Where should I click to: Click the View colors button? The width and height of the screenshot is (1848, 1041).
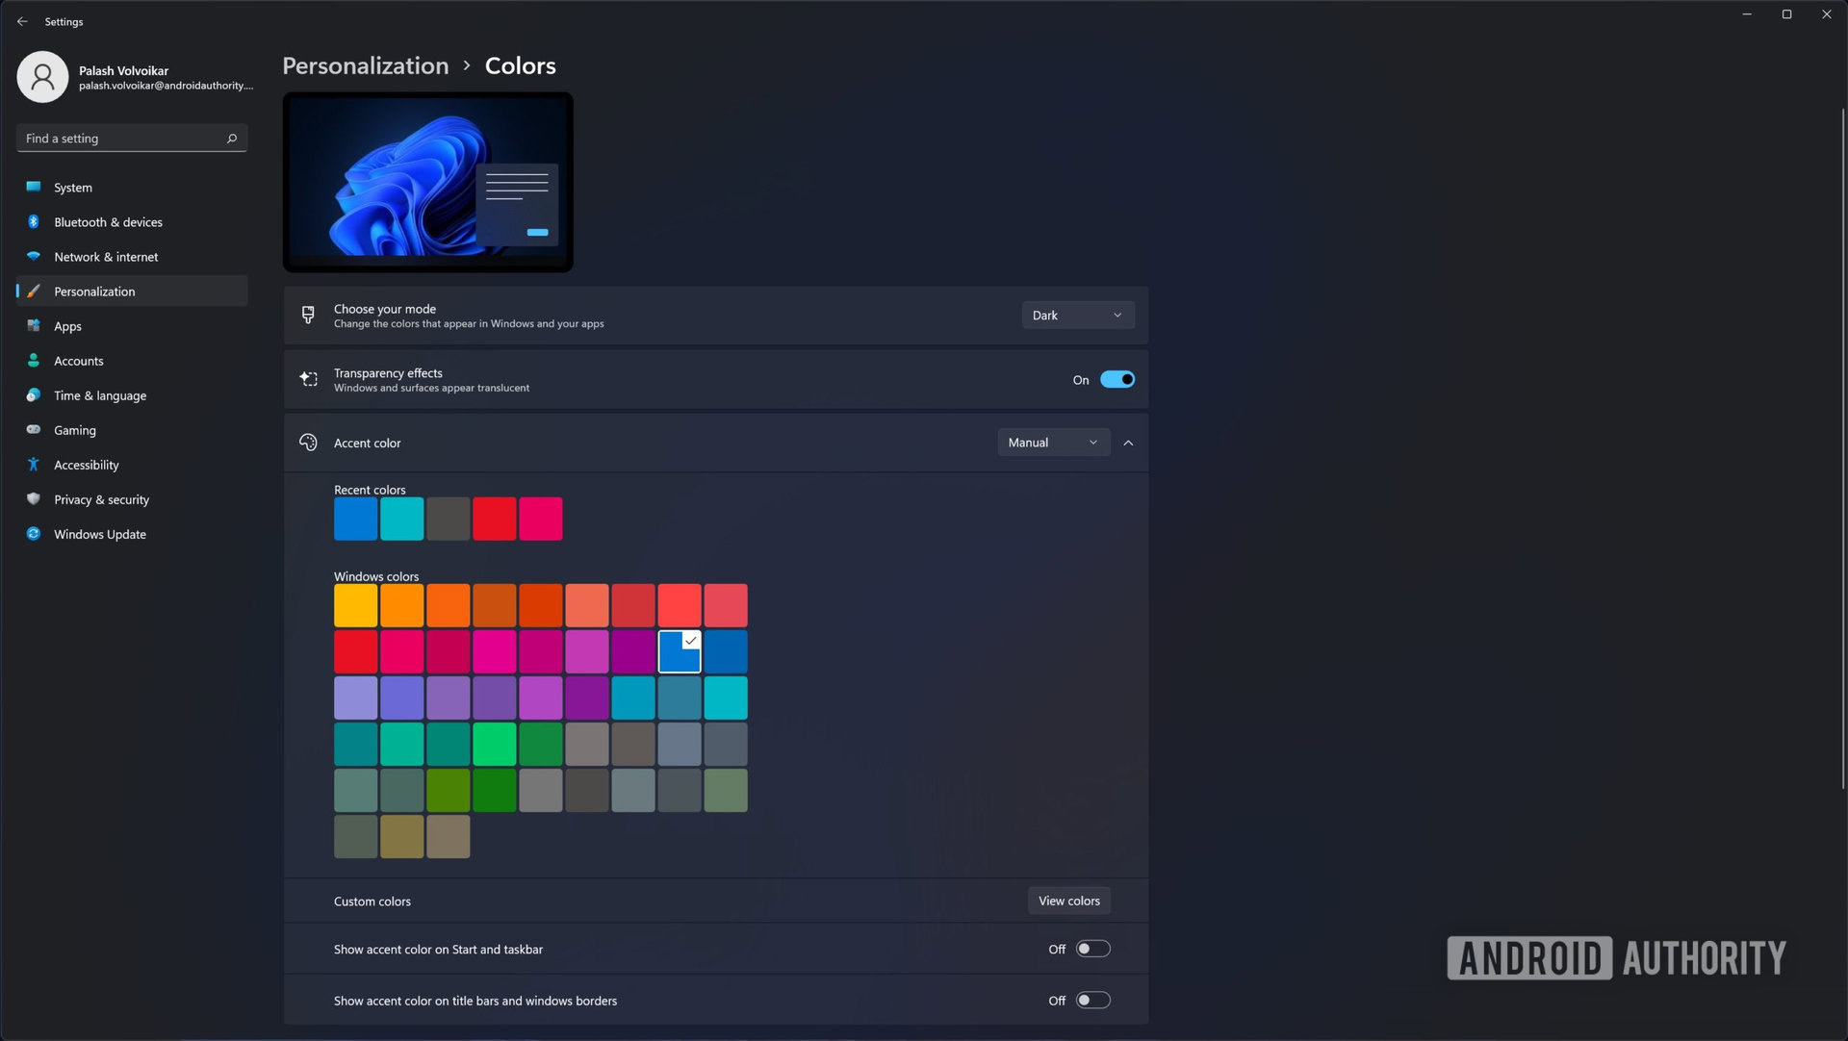[x=1068, y=899]
